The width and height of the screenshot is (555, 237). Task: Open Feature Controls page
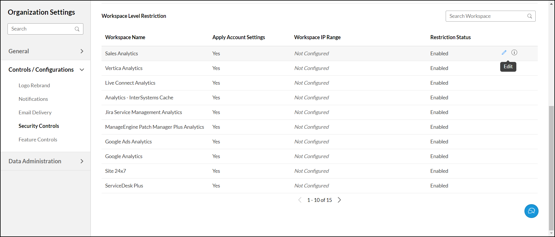pyautogui.click(x=38, y=140)
